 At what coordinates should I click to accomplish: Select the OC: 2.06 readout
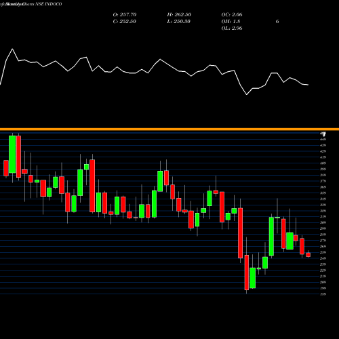click(x=232, y=15)
